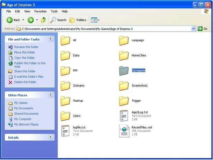Open the Favorites menu
Image resolution: width=213 pixels, height=160 pixels.
(x=41, y=11)
